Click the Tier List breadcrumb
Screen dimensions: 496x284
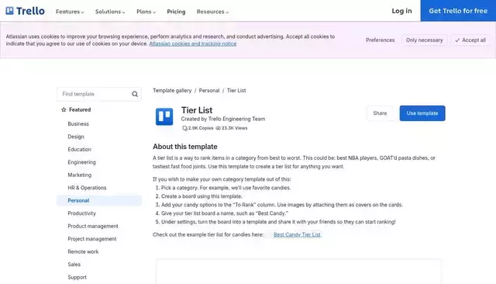tap(236, 91)
